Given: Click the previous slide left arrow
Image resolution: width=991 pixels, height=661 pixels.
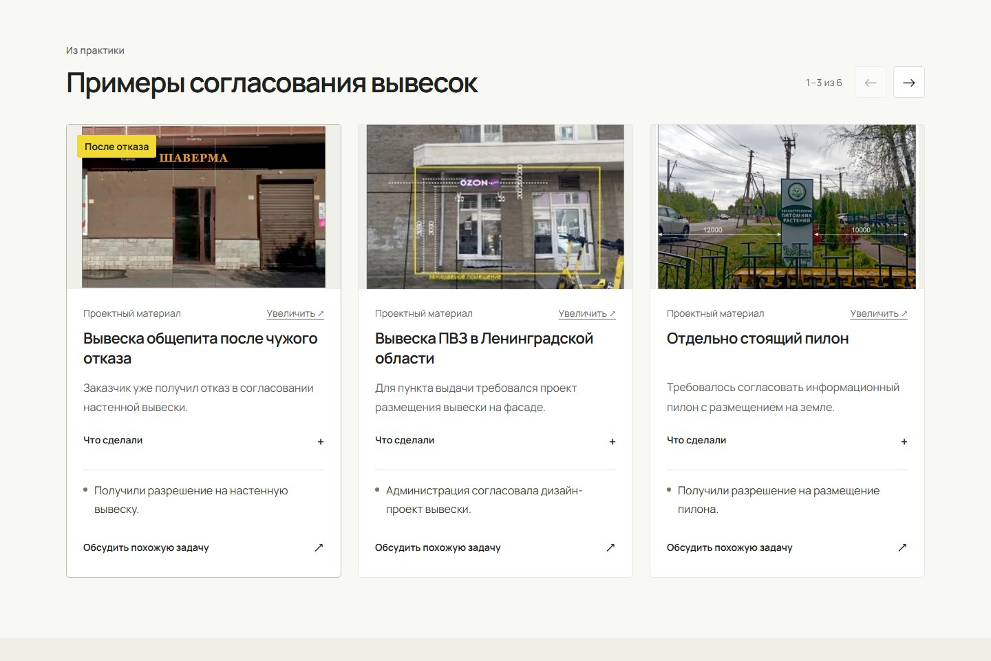Looking at the screenshot, I should coord(870,82).
